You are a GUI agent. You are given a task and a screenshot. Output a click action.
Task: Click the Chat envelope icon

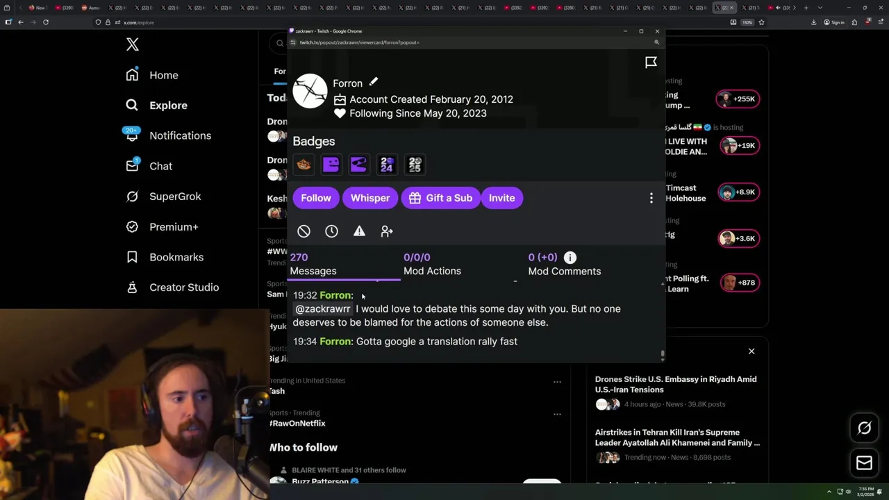click(x=132, y=166)
